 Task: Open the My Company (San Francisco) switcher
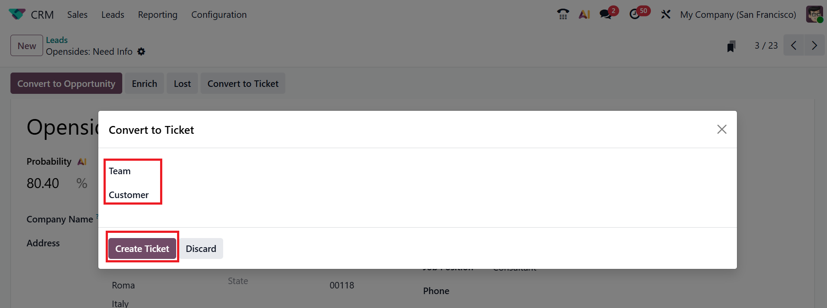click(x=738, y=15)
